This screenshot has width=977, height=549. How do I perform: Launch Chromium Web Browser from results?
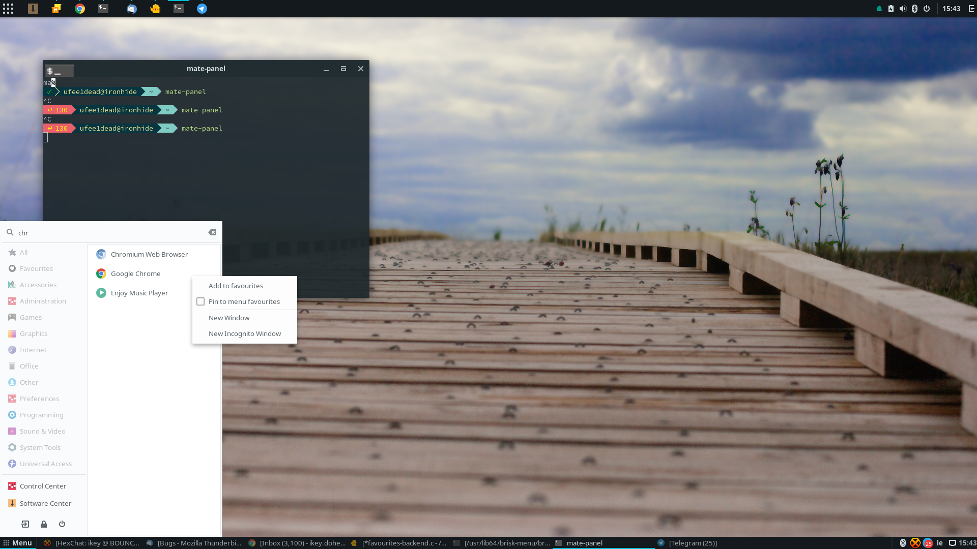coord(154,254)
